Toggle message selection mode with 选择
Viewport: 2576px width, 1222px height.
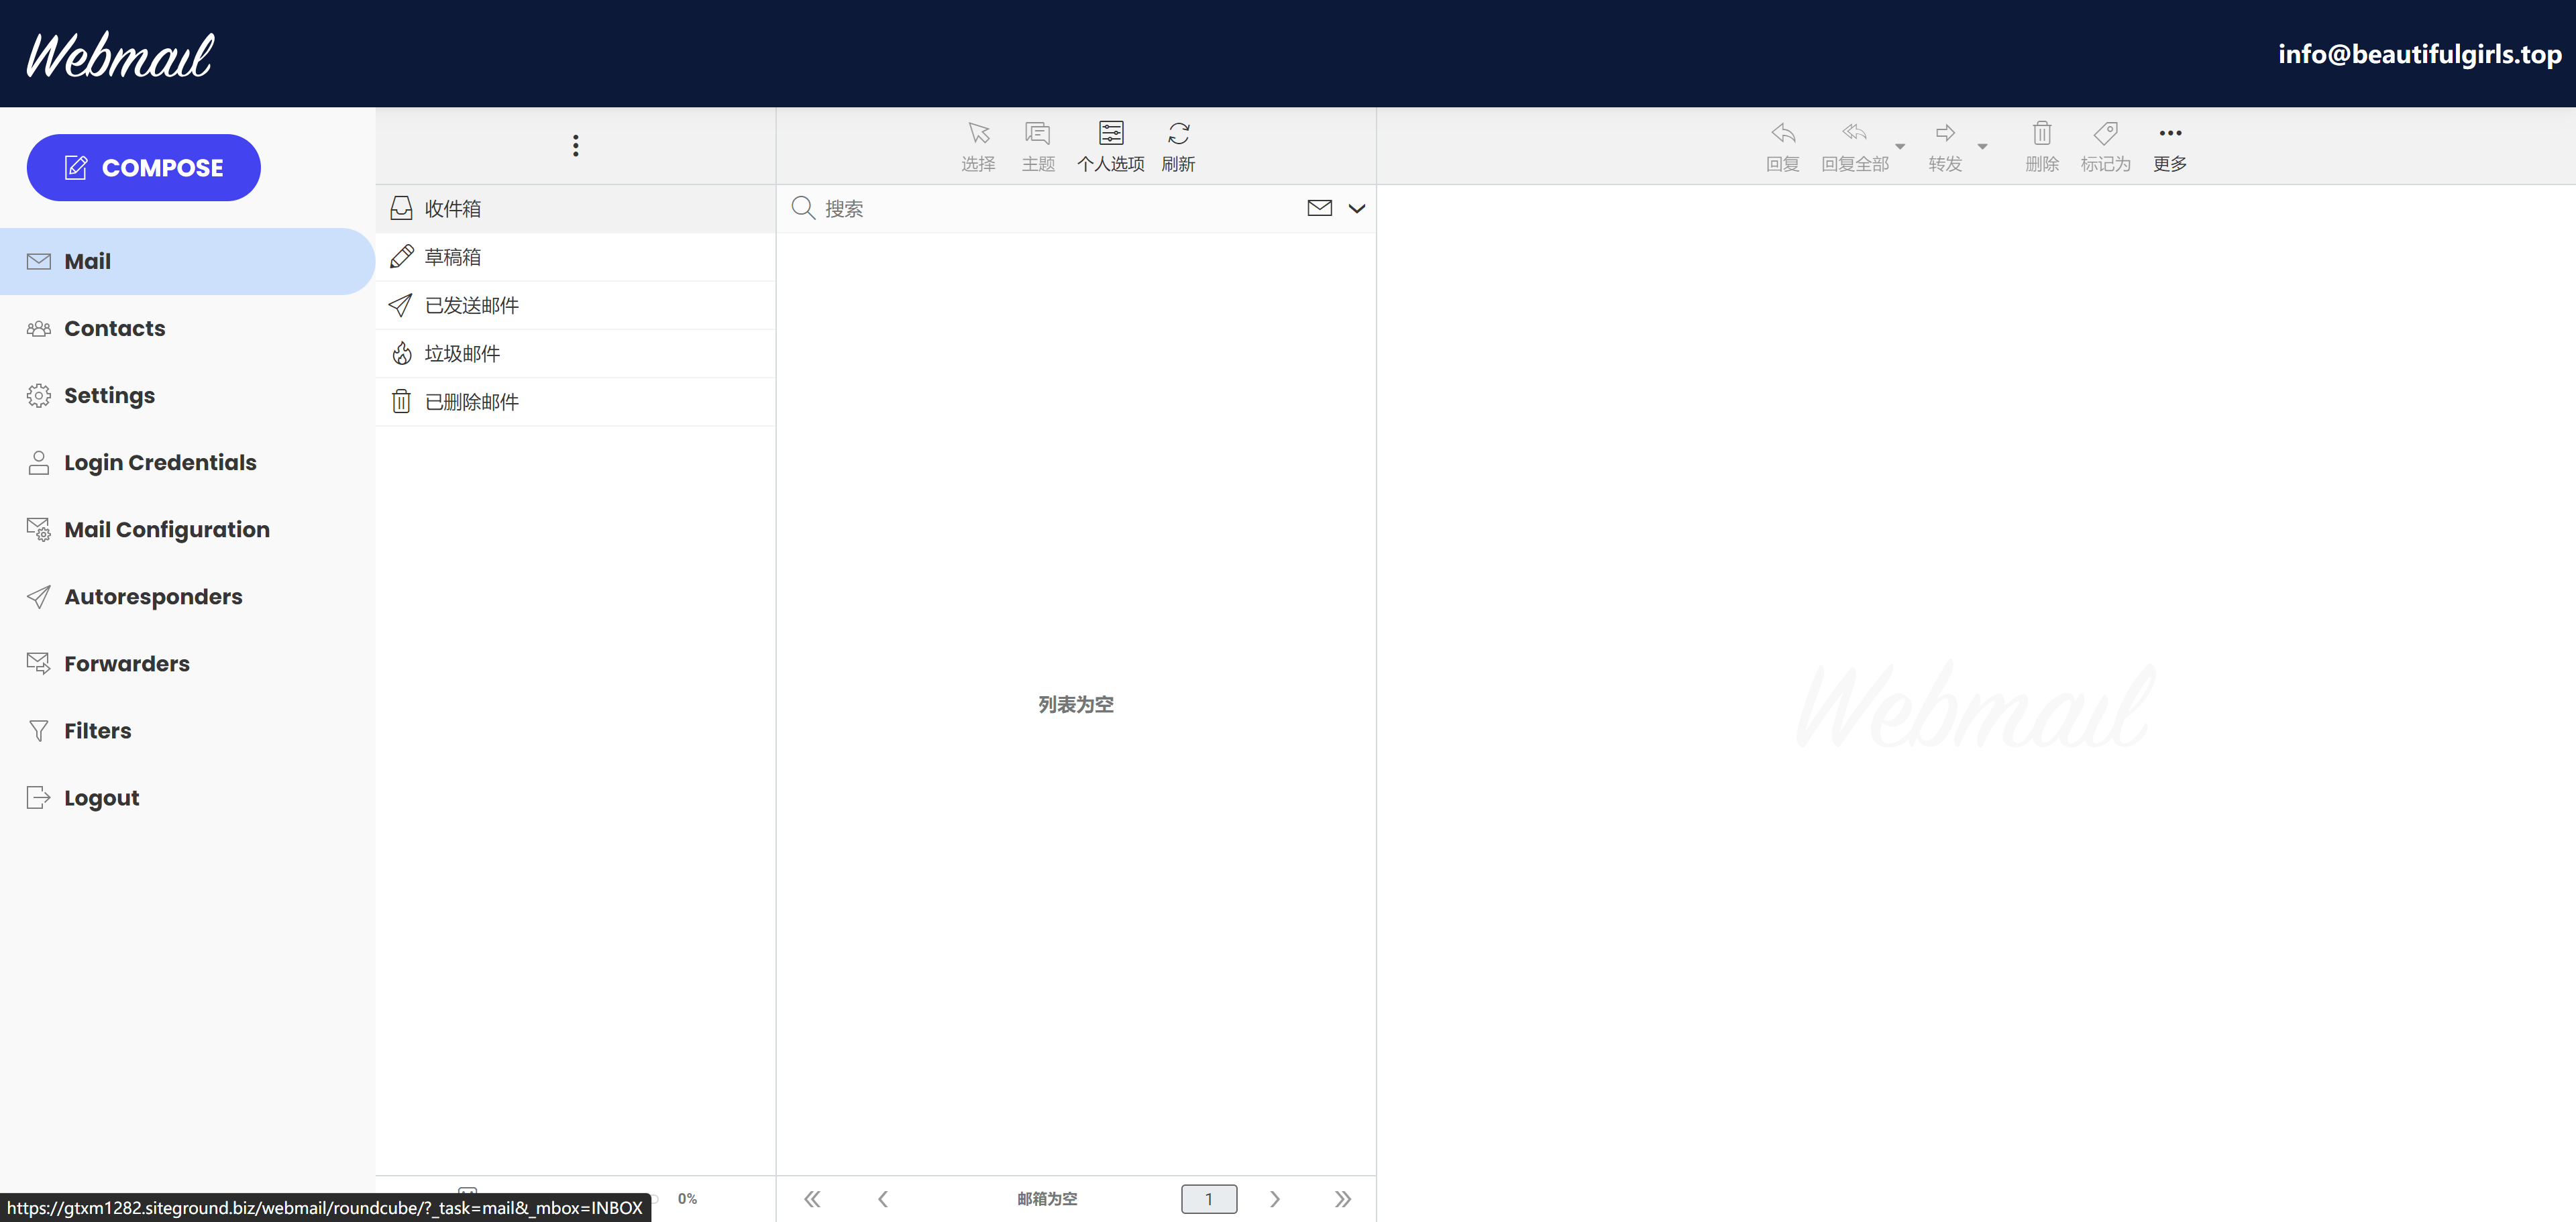point(977,145)
